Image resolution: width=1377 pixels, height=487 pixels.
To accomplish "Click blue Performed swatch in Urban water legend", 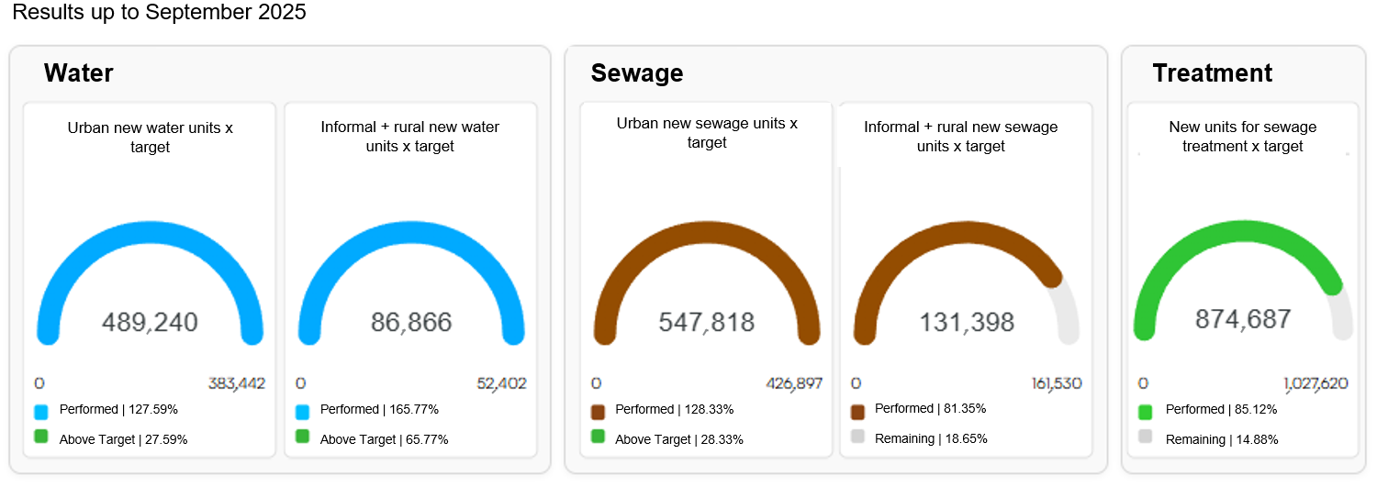I will pyautogui.click(x=40, y=412).
